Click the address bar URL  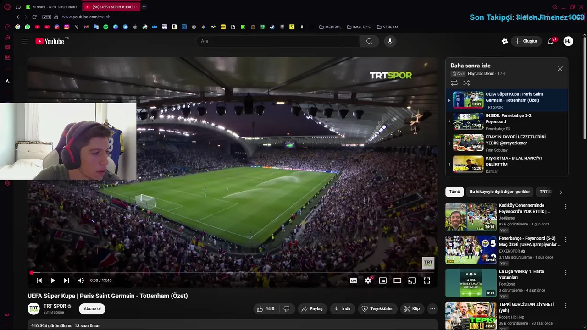pyautogui.click(x=86, y=17)
